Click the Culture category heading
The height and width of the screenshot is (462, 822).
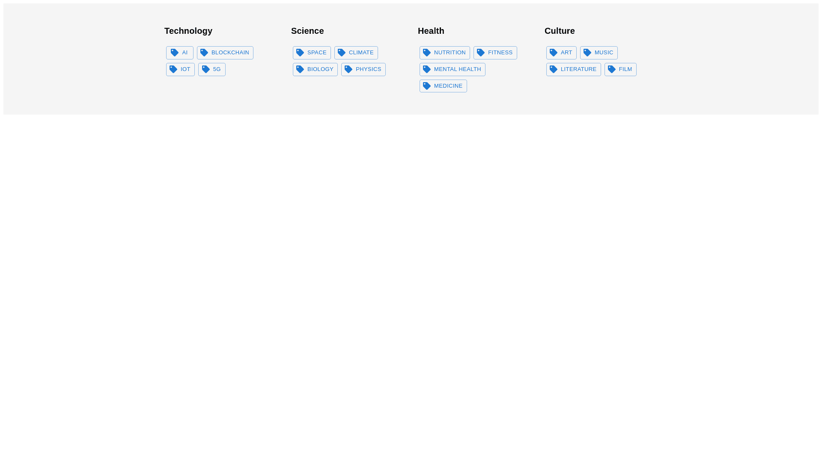coord(560,31)
